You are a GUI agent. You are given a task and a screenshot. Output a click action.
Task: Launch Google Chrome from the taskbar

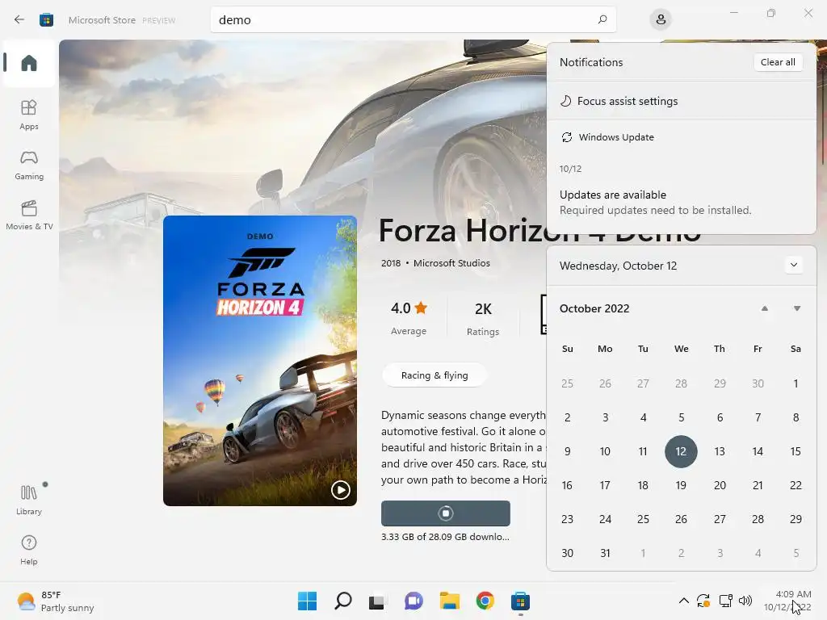coord(485,601)
